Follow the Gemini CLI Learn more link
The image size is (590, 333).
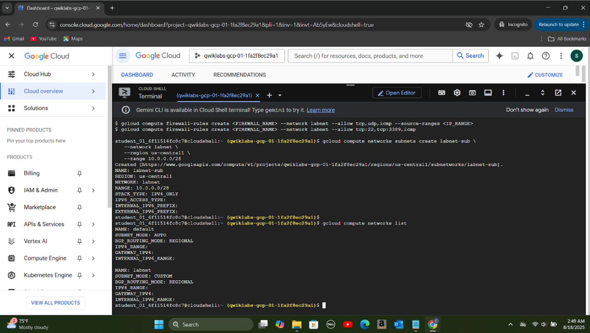click(320, 110)
